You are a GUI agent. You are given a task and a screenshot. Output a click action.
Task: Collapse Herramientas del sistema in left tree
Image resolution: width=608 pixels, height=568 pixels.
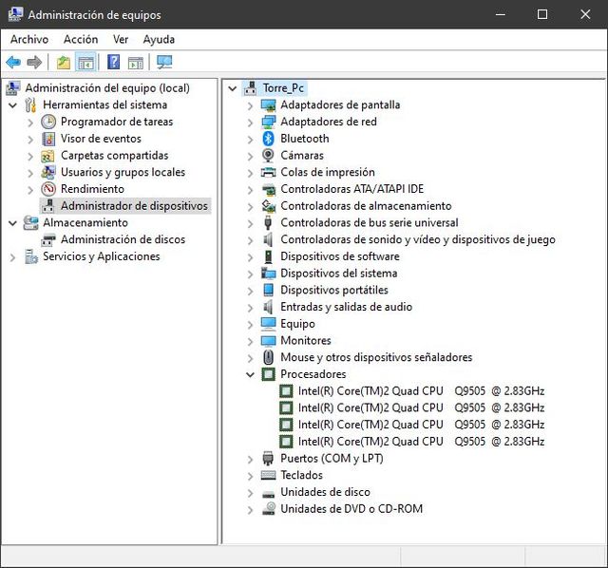12,105
